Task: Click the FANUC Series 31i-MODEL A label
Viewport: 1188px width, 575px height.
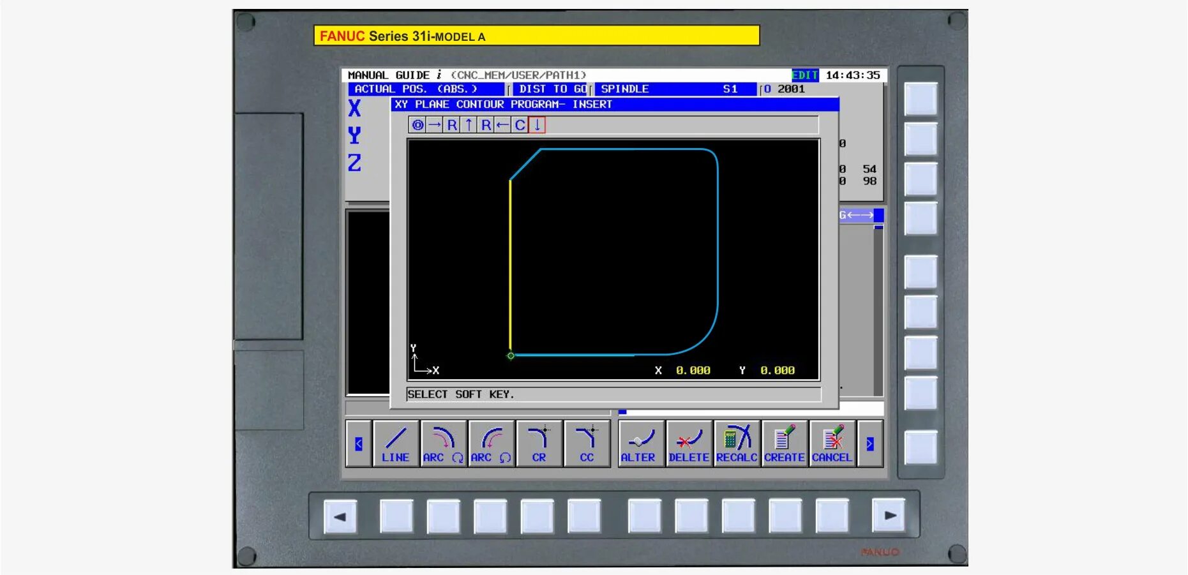Action: pyautogui.click(x=537, y=36)
